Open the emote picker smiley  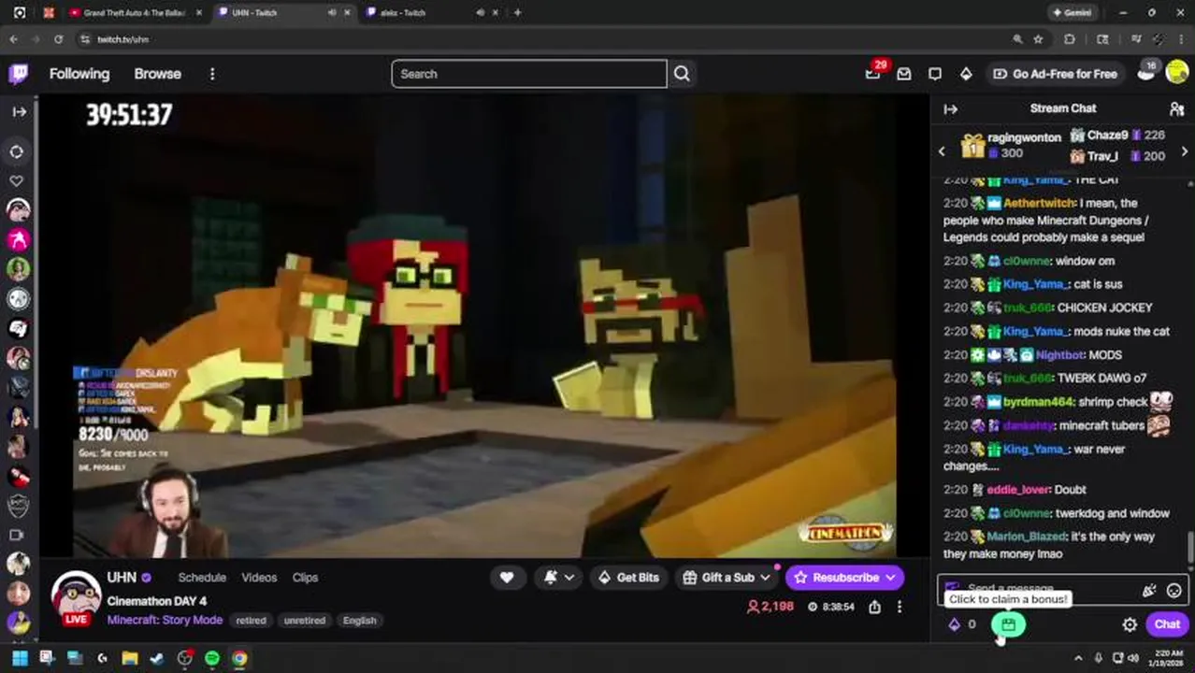[1173, 590]
